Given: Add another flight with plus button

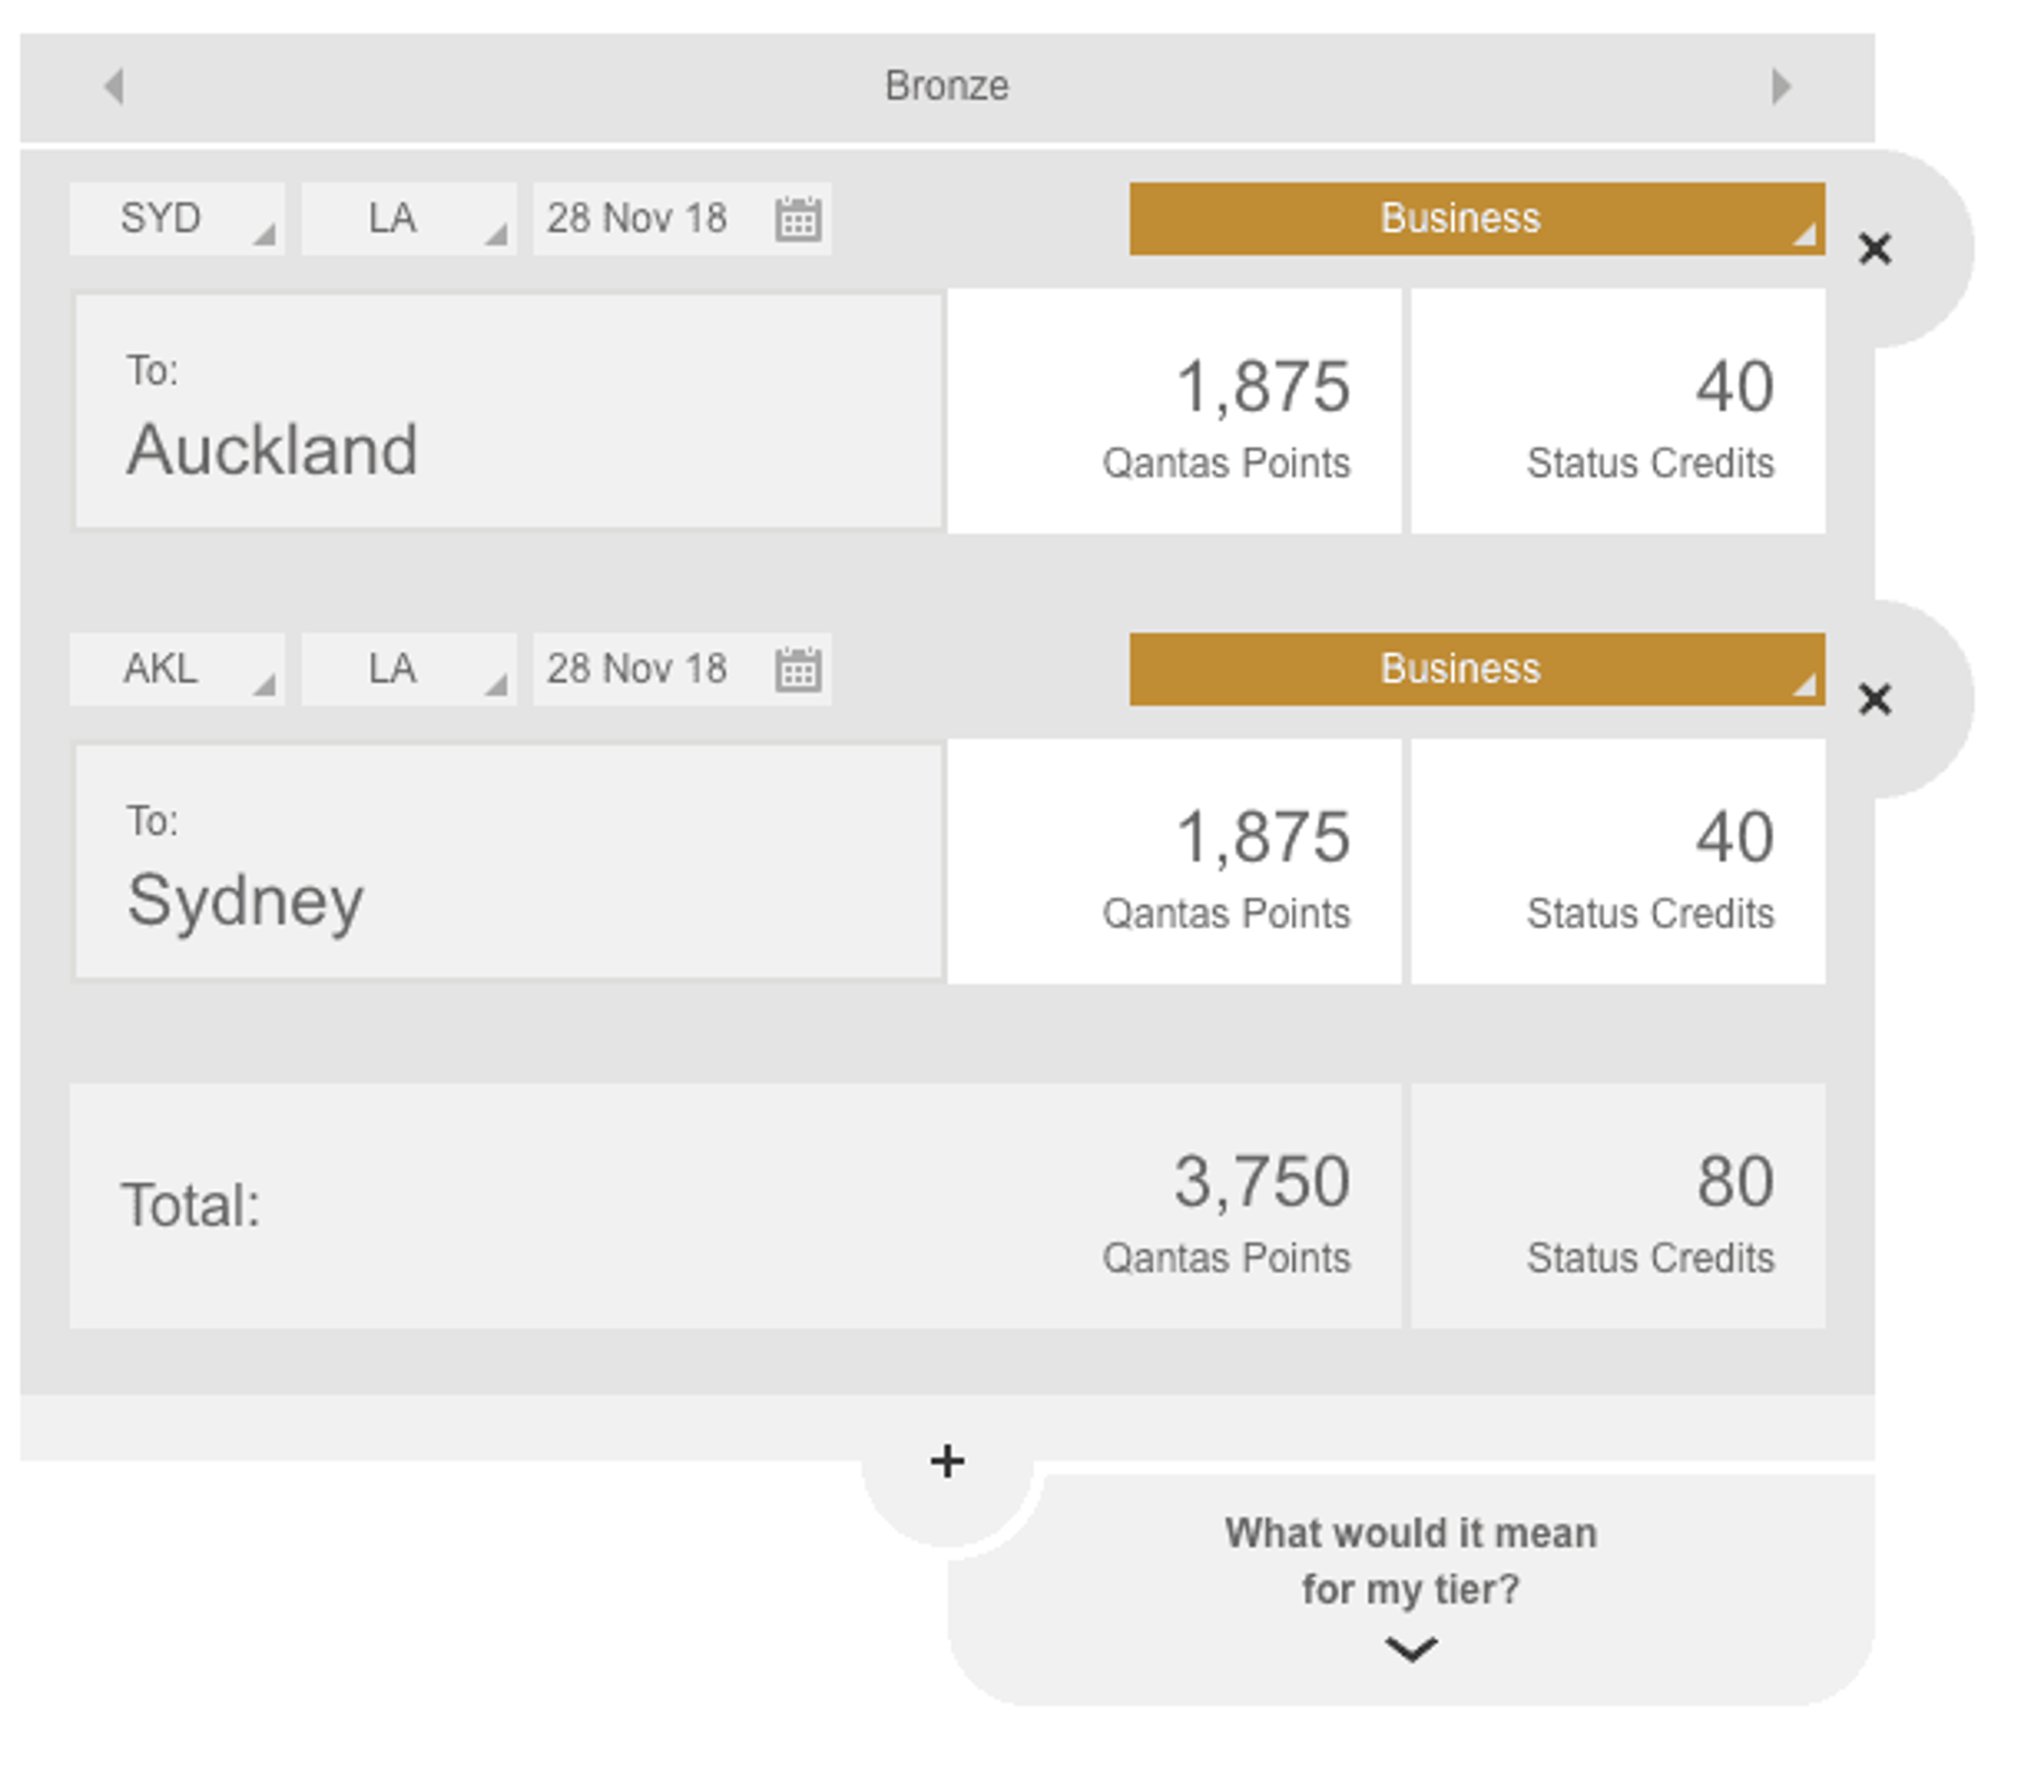Looking at the screenshot, I should [946, 1462].
